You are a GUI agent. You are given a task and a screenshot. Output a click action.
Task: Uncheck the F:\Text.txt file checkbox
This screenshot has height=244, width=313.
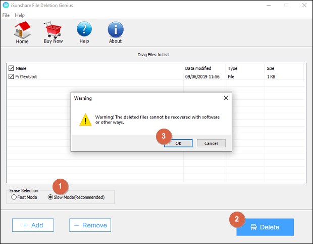[11, 76]
